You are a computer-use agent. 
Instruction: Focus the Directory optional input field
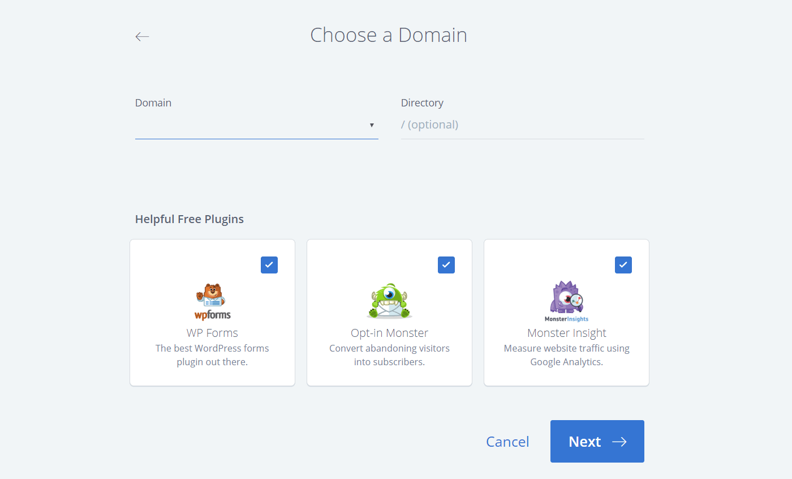pyautogui.click(x=523, y=125)
